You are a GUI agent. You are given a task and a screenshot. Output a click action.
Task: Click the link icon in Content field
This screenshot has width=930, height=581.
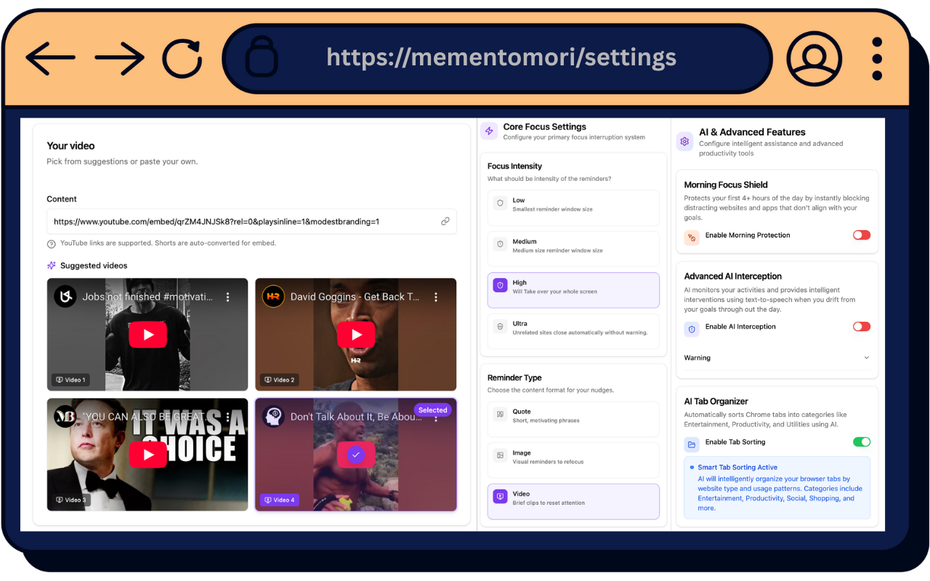point(445,222)
